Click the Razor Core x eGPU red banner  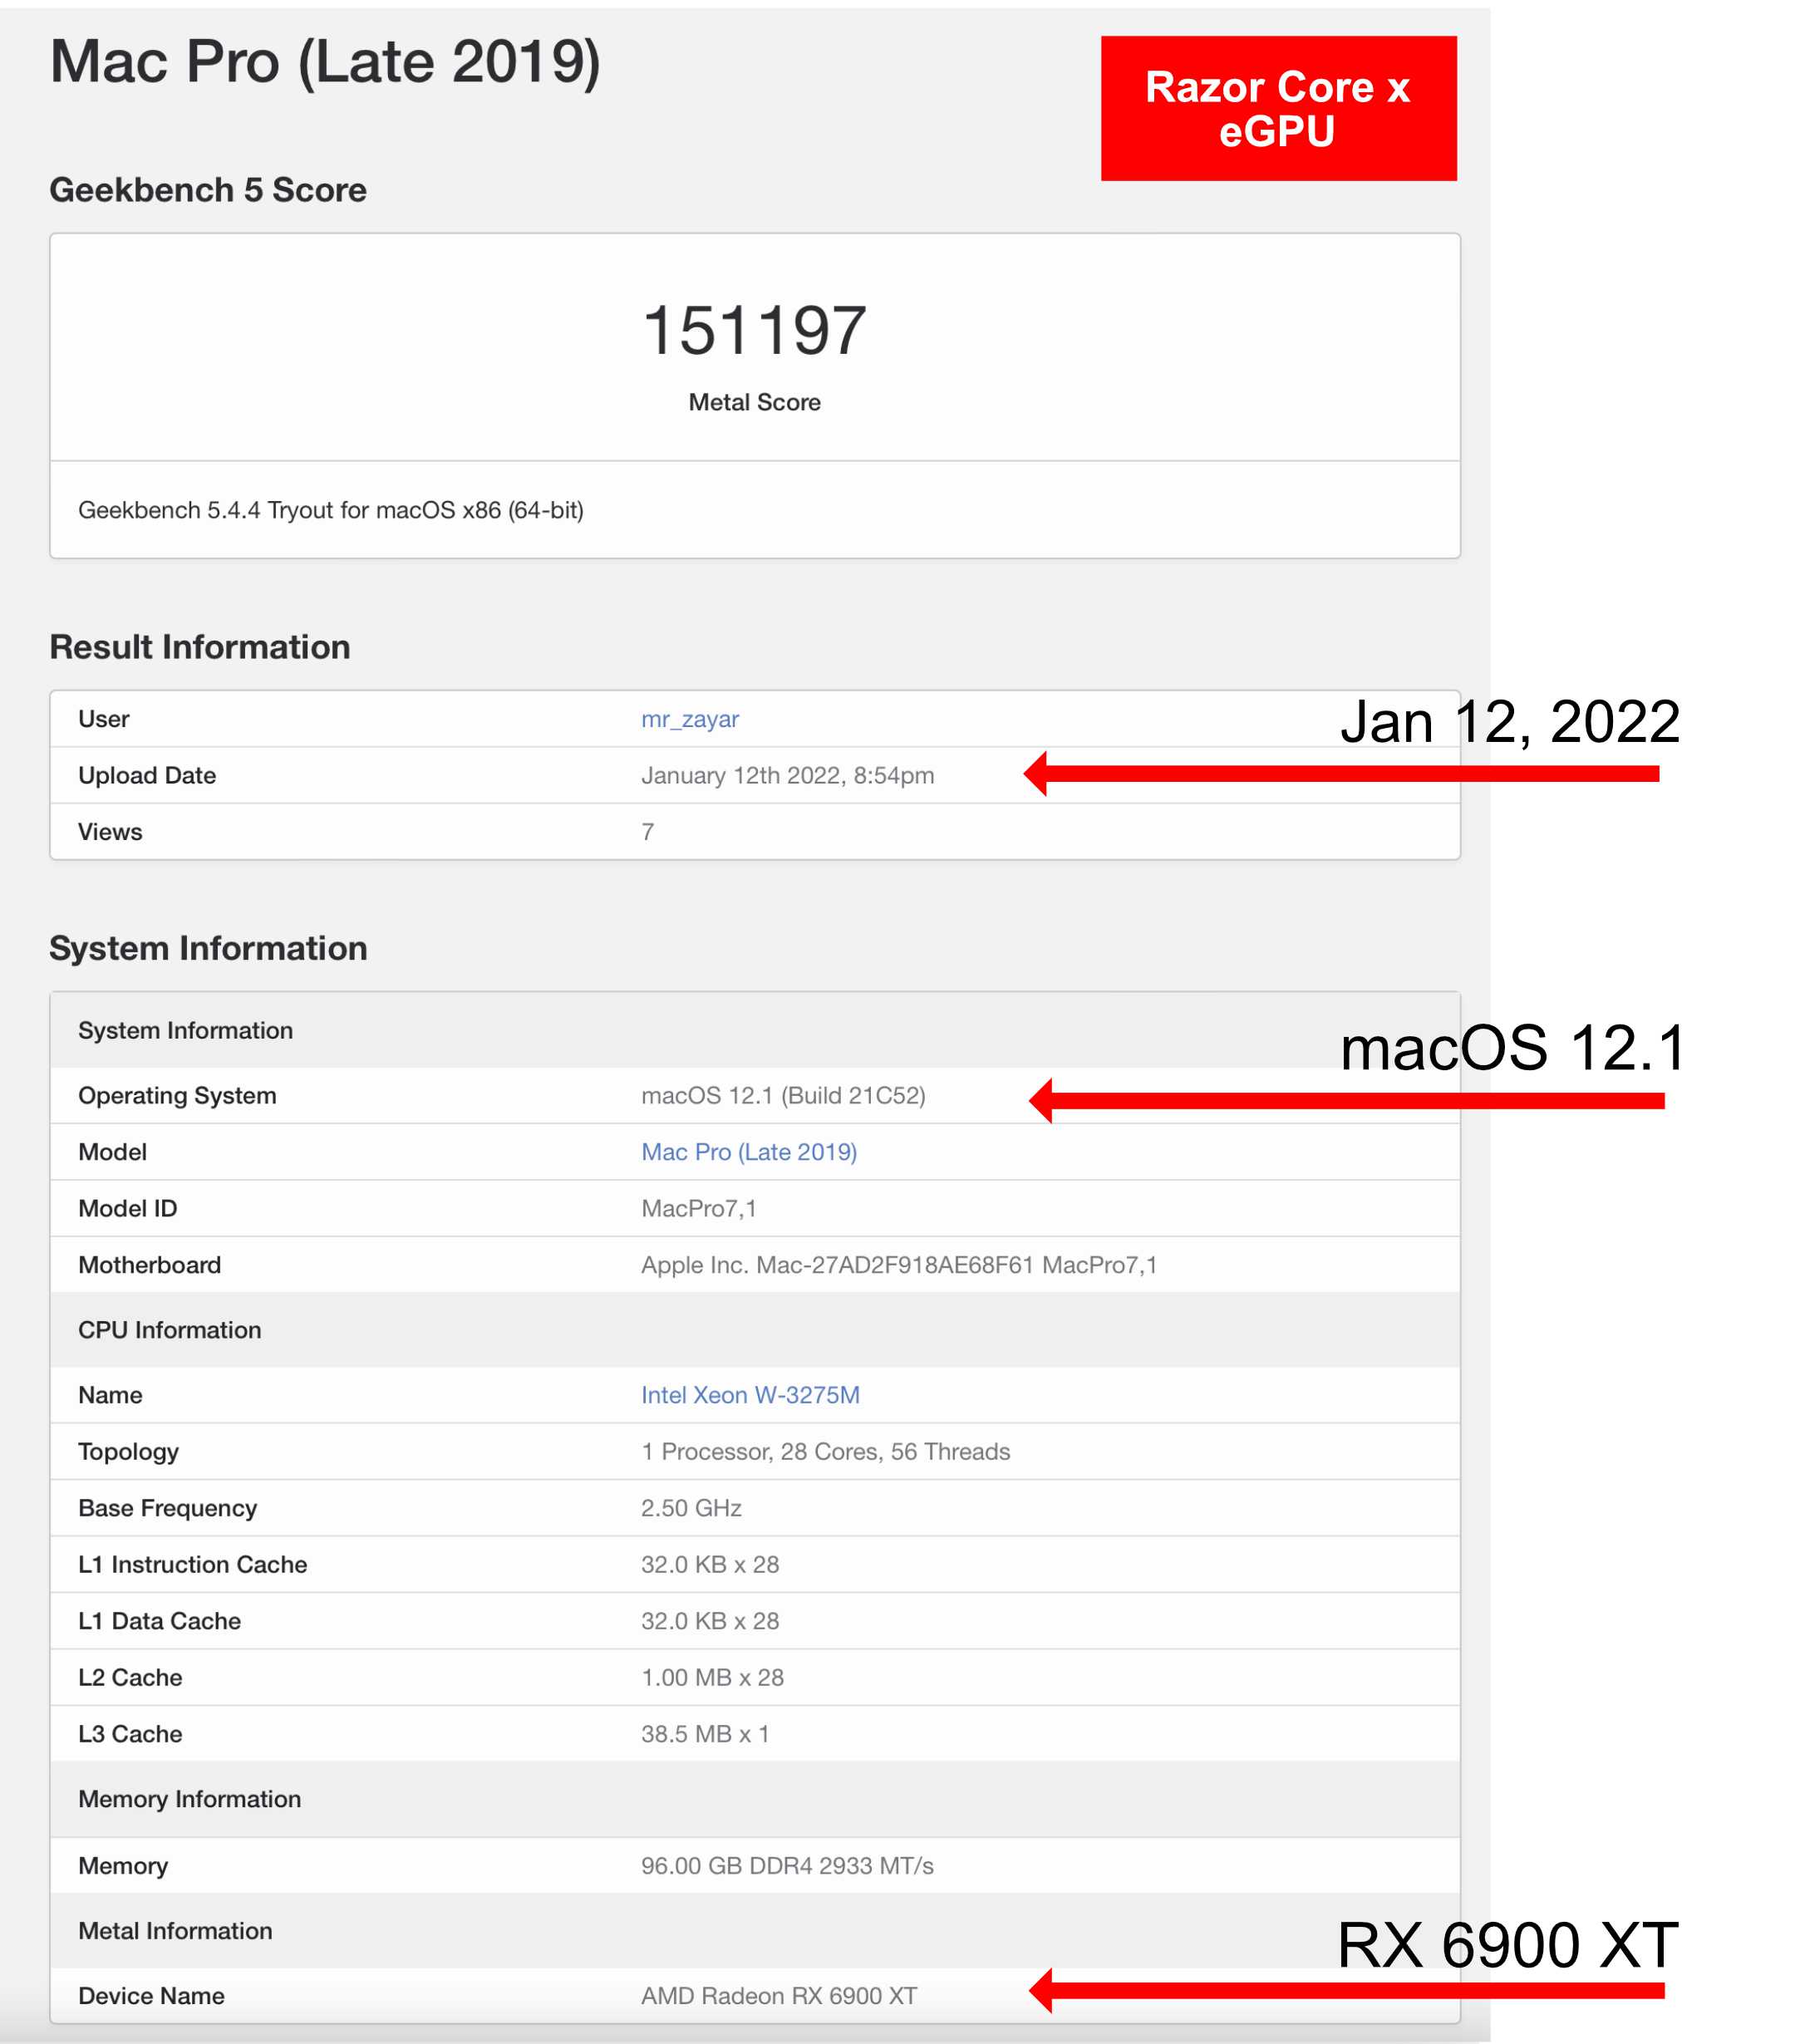(x=1277, y=109)
